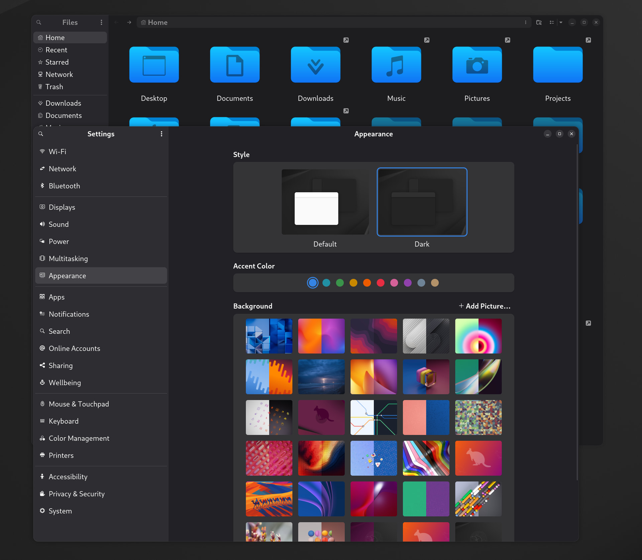Click the search-in-folder icon in Files toolbar
This screenshot has width=642, height=560.
pos(539,22)
